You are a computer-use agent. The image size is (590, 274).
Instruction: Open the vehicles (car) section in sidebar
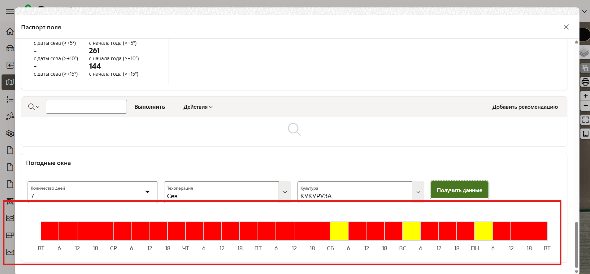[x=10, y=48]
